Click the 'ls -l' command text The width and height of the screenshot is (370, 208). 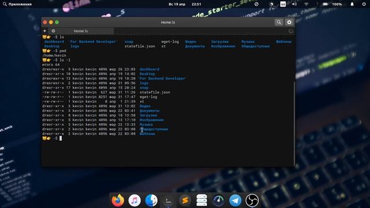click(x=65, y=60)
